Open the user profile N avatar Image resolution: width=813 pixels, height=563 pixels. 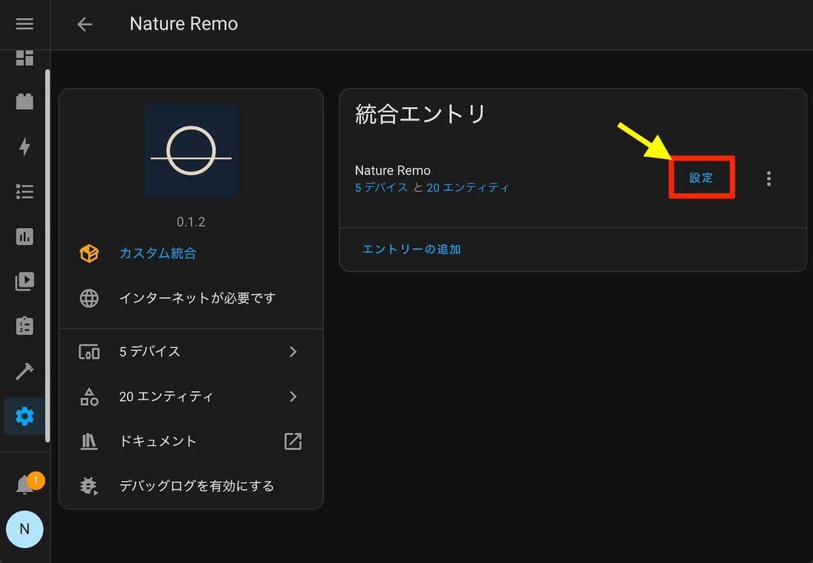click(x=24, y=529)
